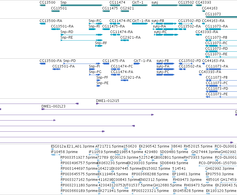
Task: Select the DME1-012I15 BAC clone label
Action: click(x=107, y=101)
